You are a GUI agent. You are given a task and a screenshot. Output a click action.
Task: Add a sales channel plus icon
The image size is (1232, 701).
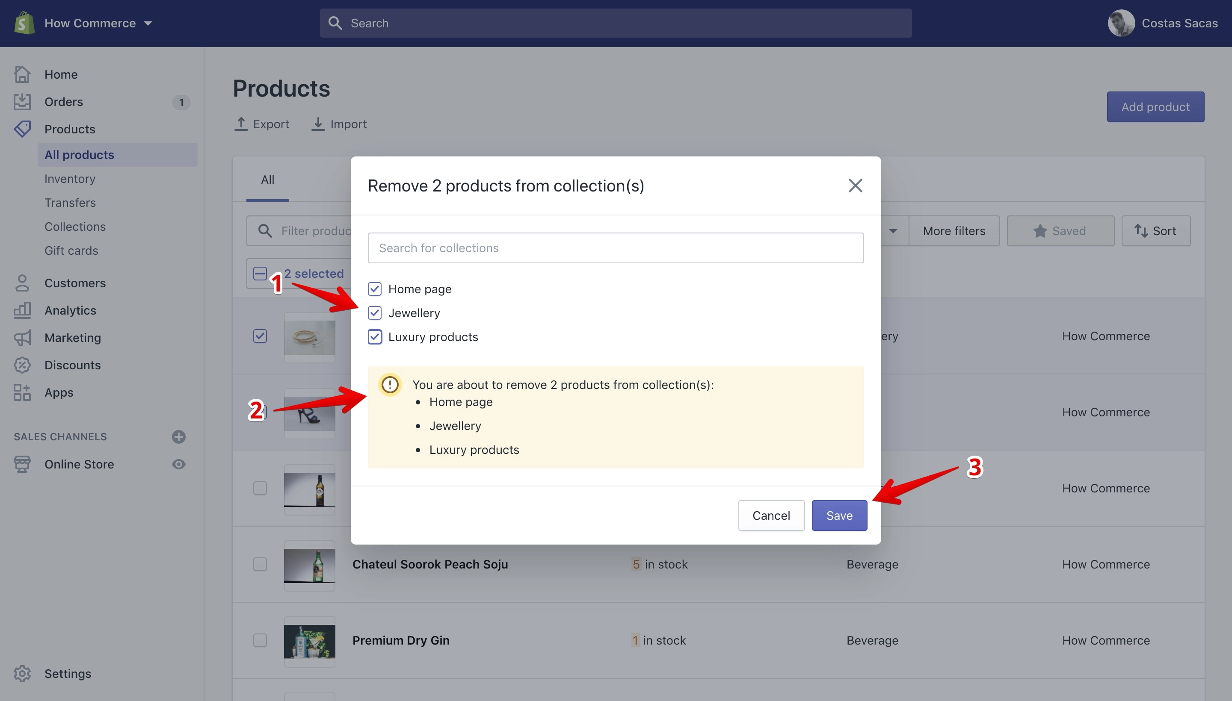coord(179,437)
